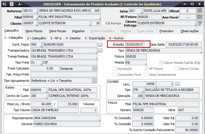This screenshot has width=205, height=134.
Task: Click the empty Tab. Preço Frete field
Action: pos(64,74)
